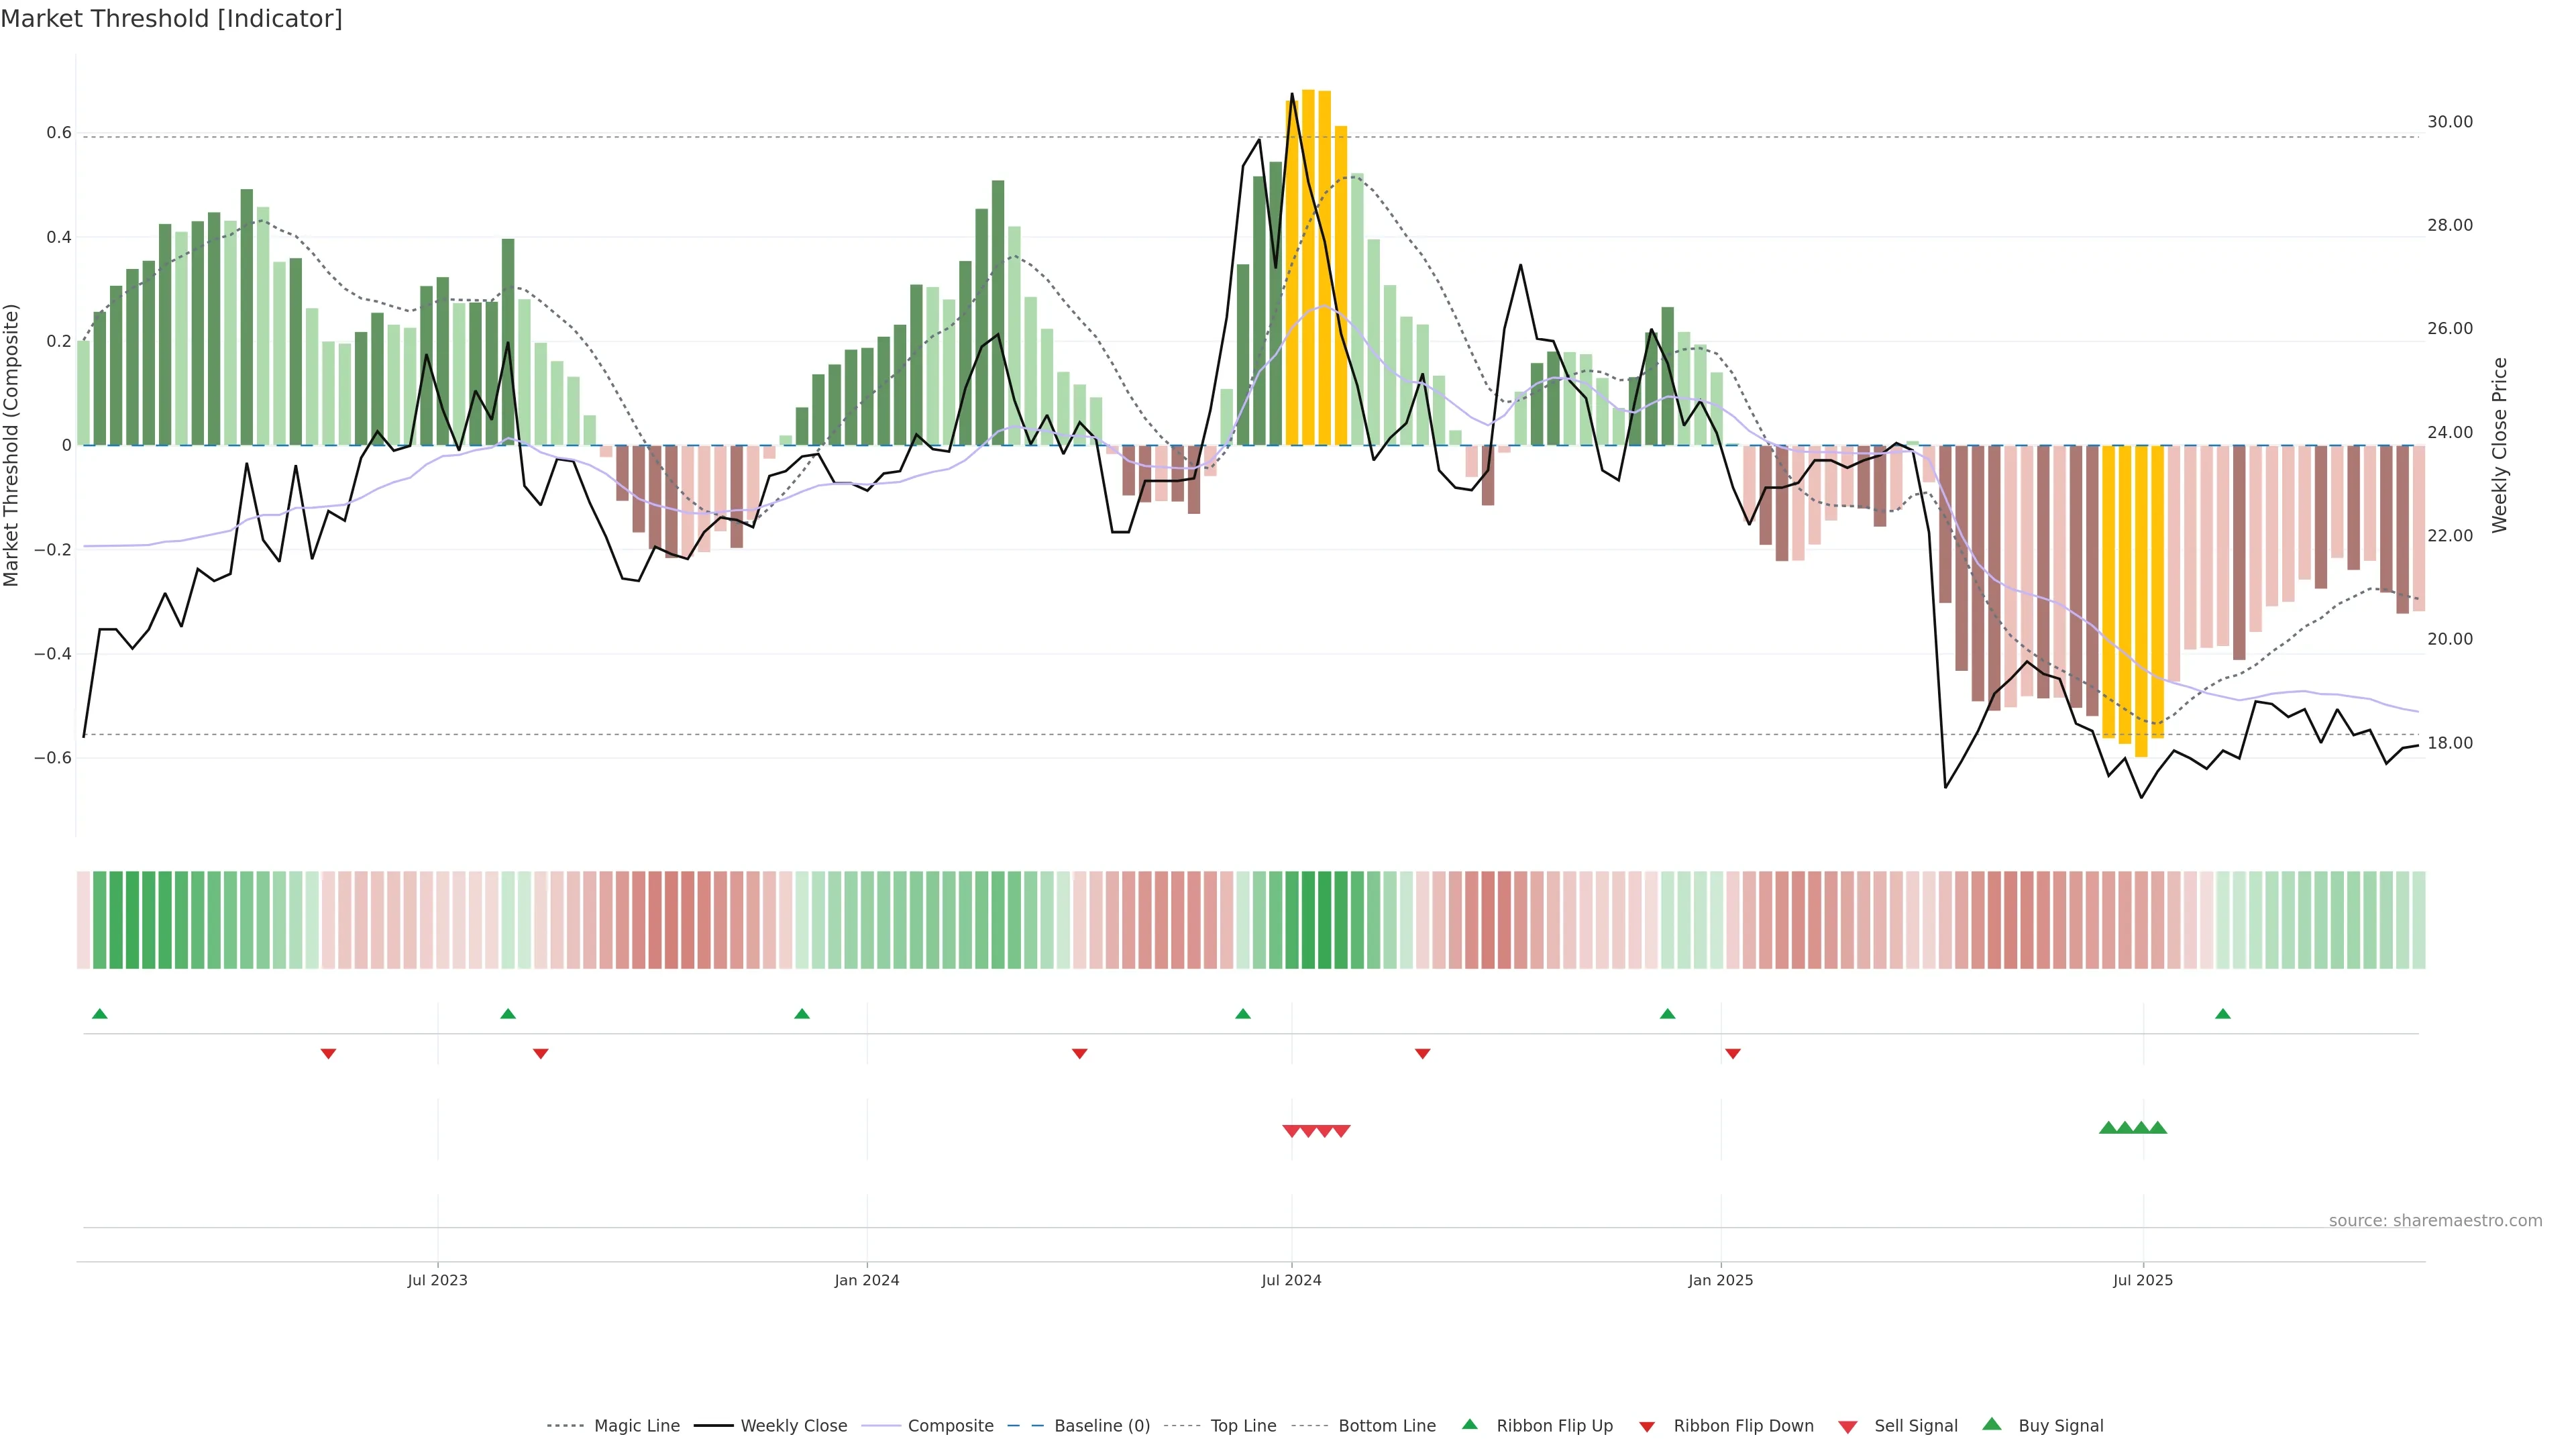2576x1449 pixels.
Task: Toggle the Composite legend entry
Action: tap(950, 1426)
